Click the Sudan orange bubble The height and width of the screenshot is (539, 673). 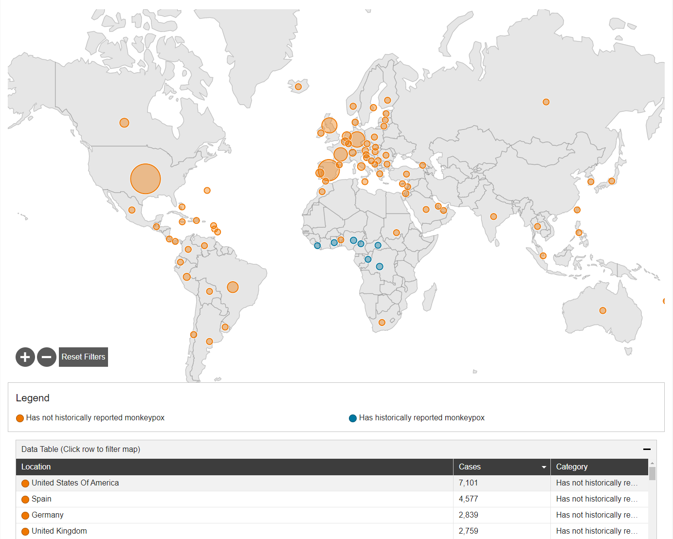click(397, 233)
